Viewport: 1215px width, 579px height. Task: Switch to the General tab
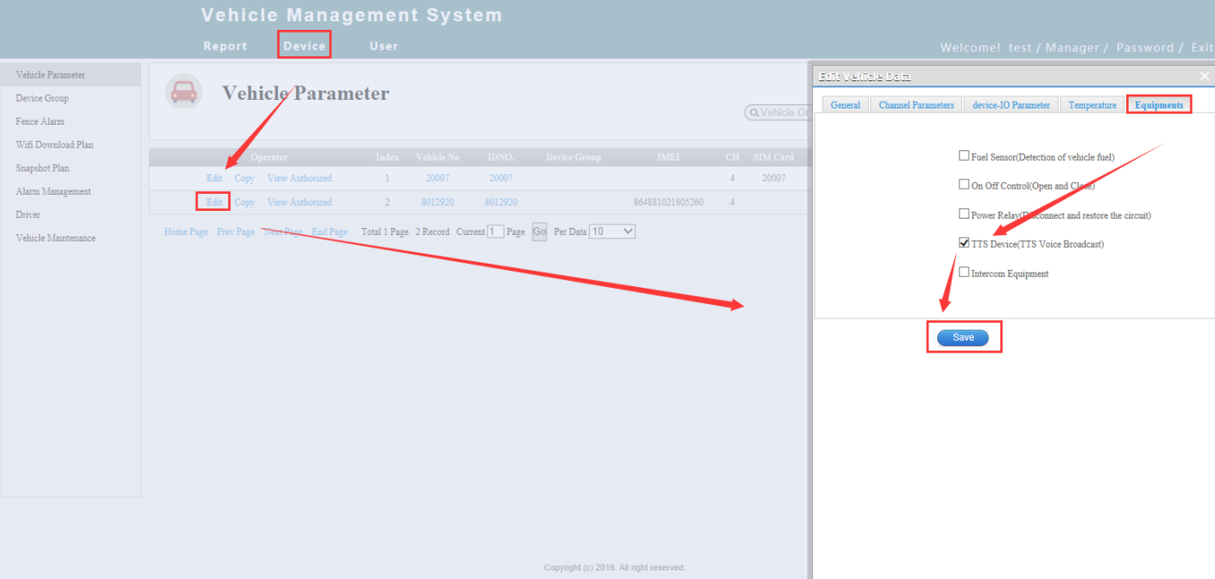click(846, 105)
